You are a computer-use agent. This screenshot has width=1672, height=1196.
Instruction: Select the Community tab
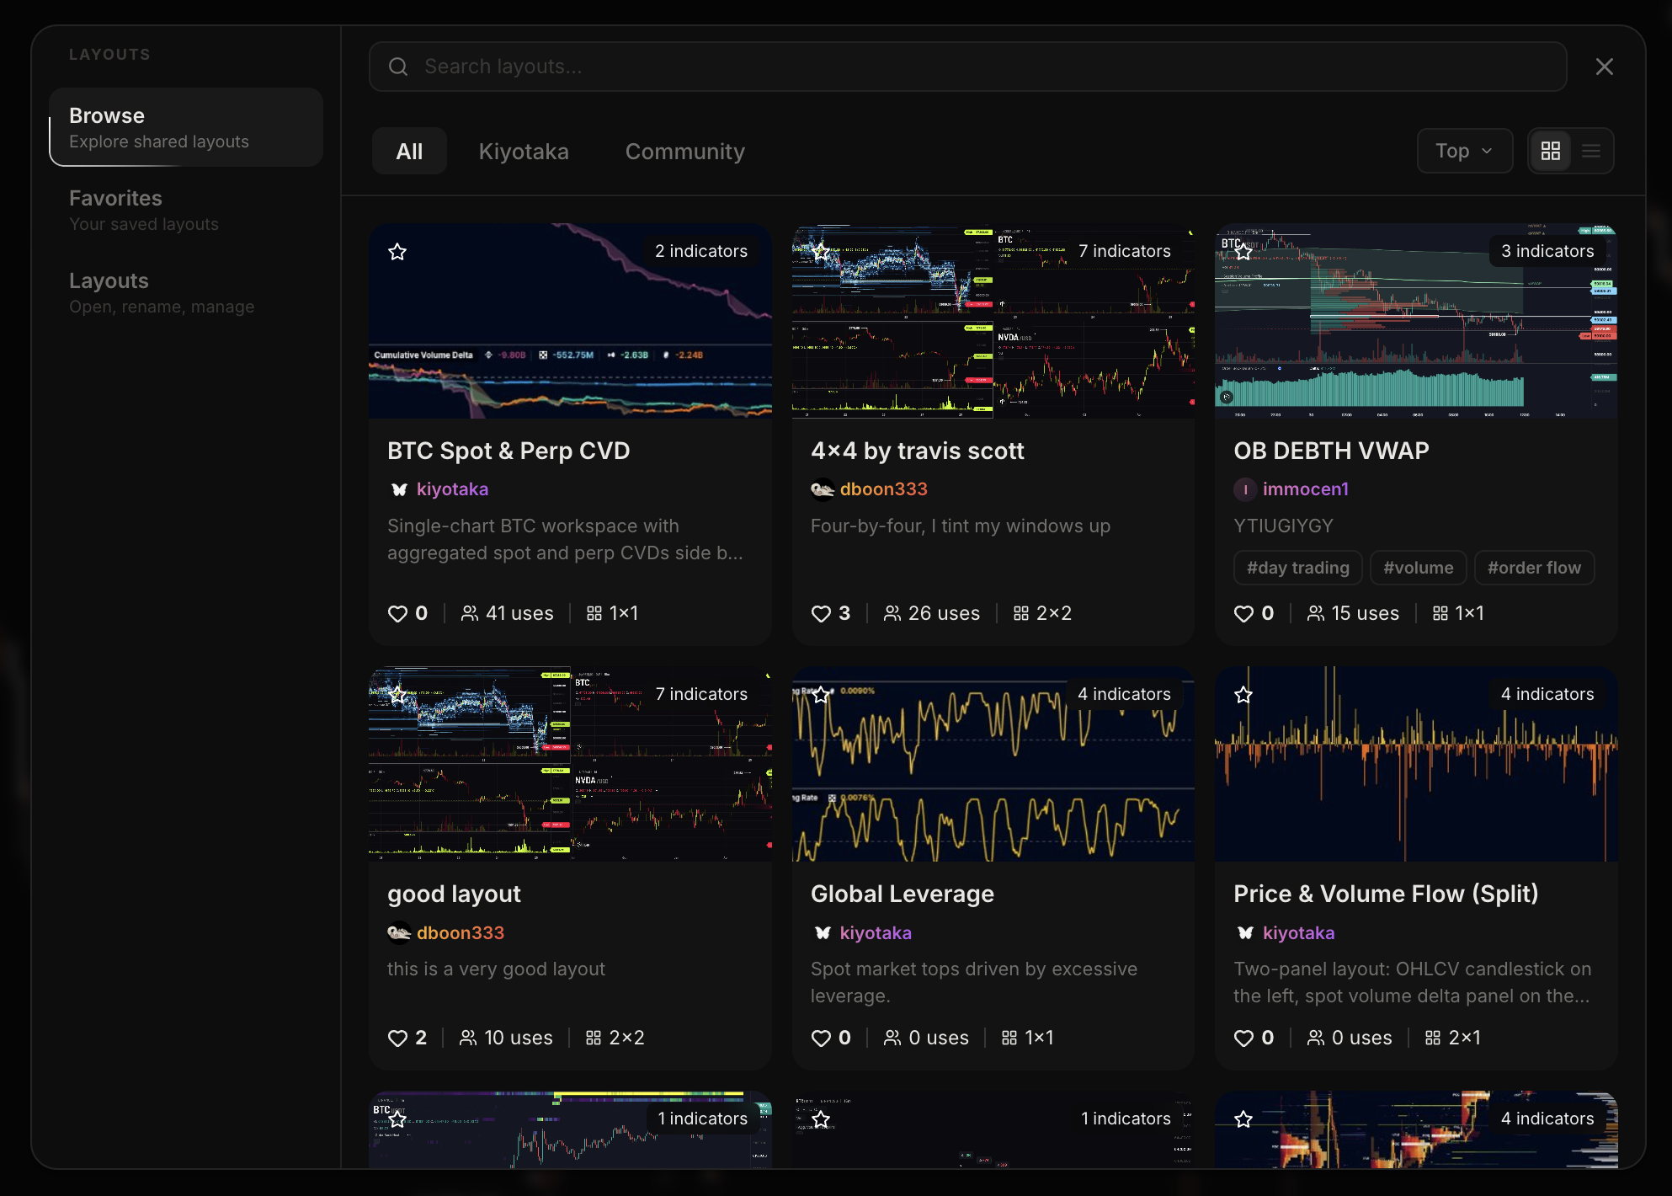coord(685,152)
